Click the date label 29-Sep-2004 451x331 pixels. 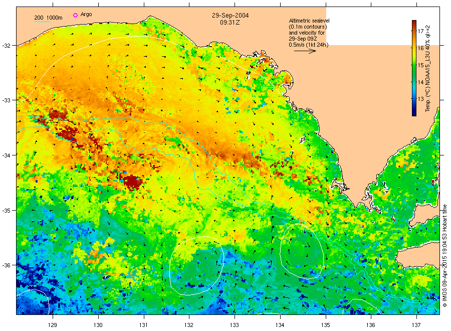[231, 16]
